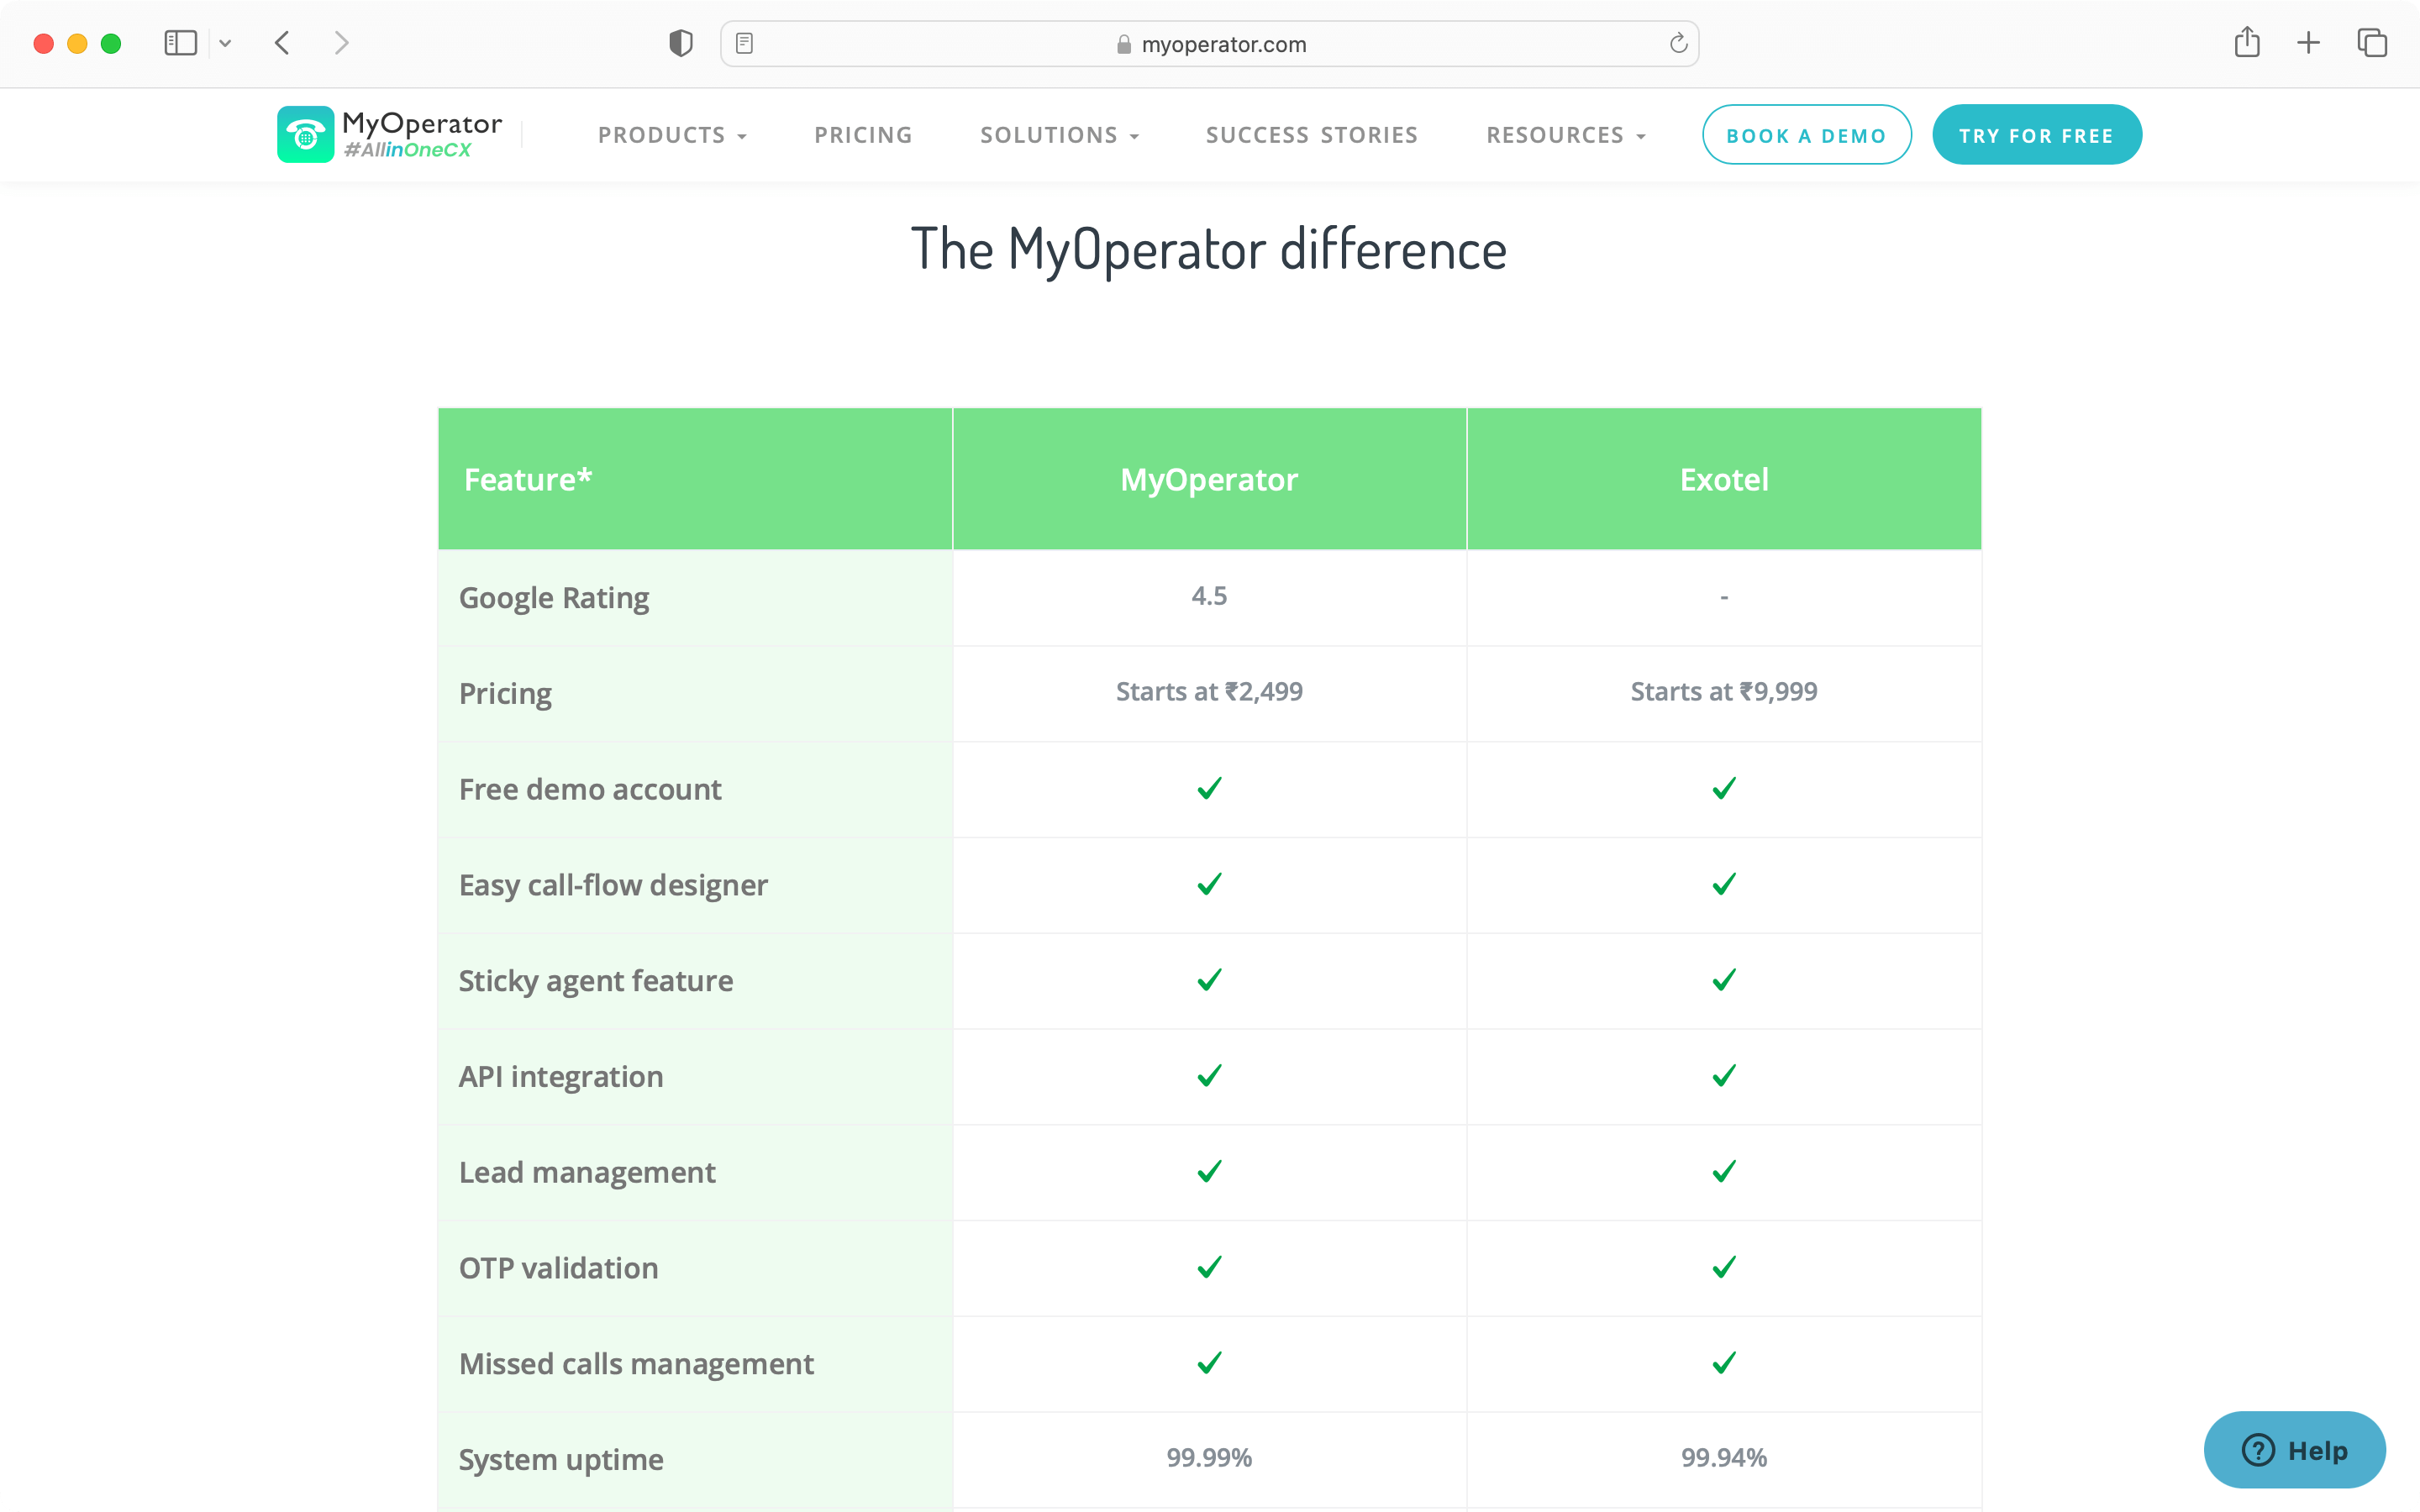Click Exotel checkmark for Sticky agent feature
Viewport: 2420px width, 1512px height.
tap(1724, 980)
